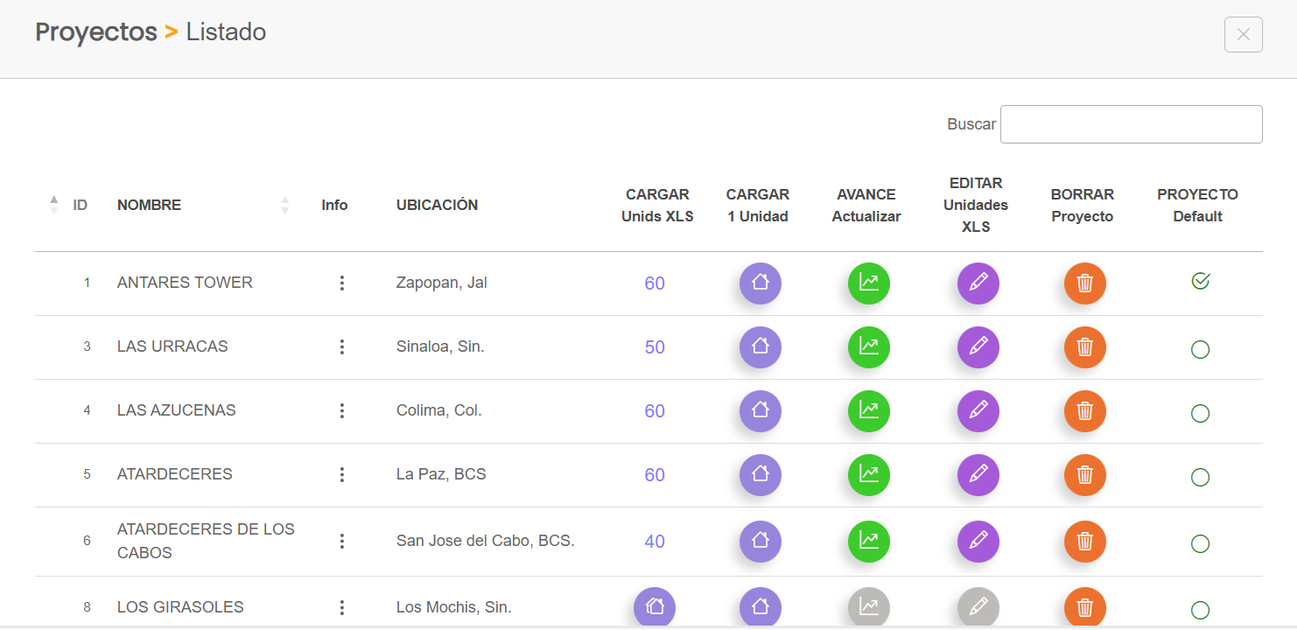Click green chart icon for ATARDECERES DE LOS CABOS
Viewport: 1297px width, 630px height.
click(x=868, y=542)
